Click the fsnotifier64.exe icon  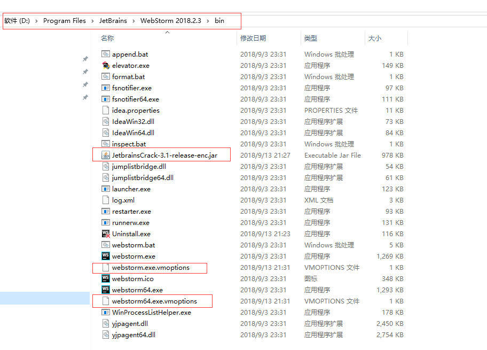coord(106,99)
